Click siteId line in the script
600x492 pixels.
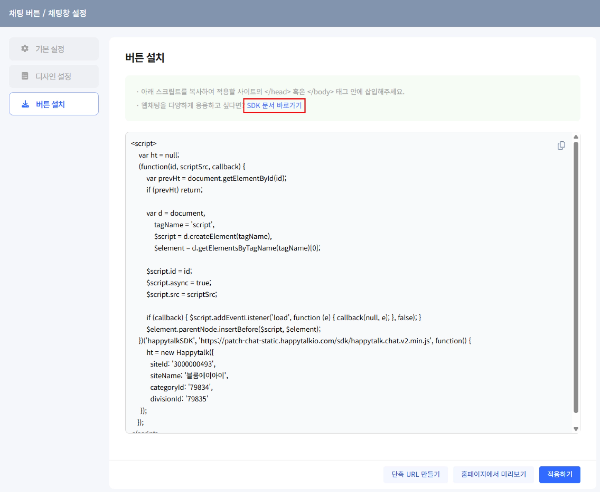[183, 364]
